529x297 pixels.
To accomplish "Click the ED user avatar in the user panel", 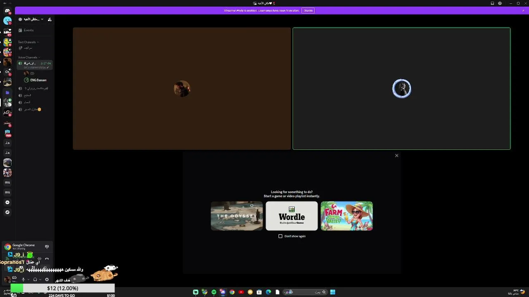I will (x=7, y=279).
